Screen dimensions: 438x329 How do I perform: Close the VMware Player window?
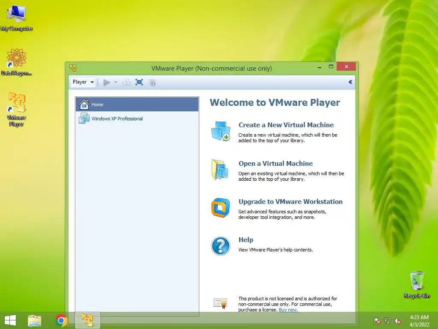click(x=346, y=66)
